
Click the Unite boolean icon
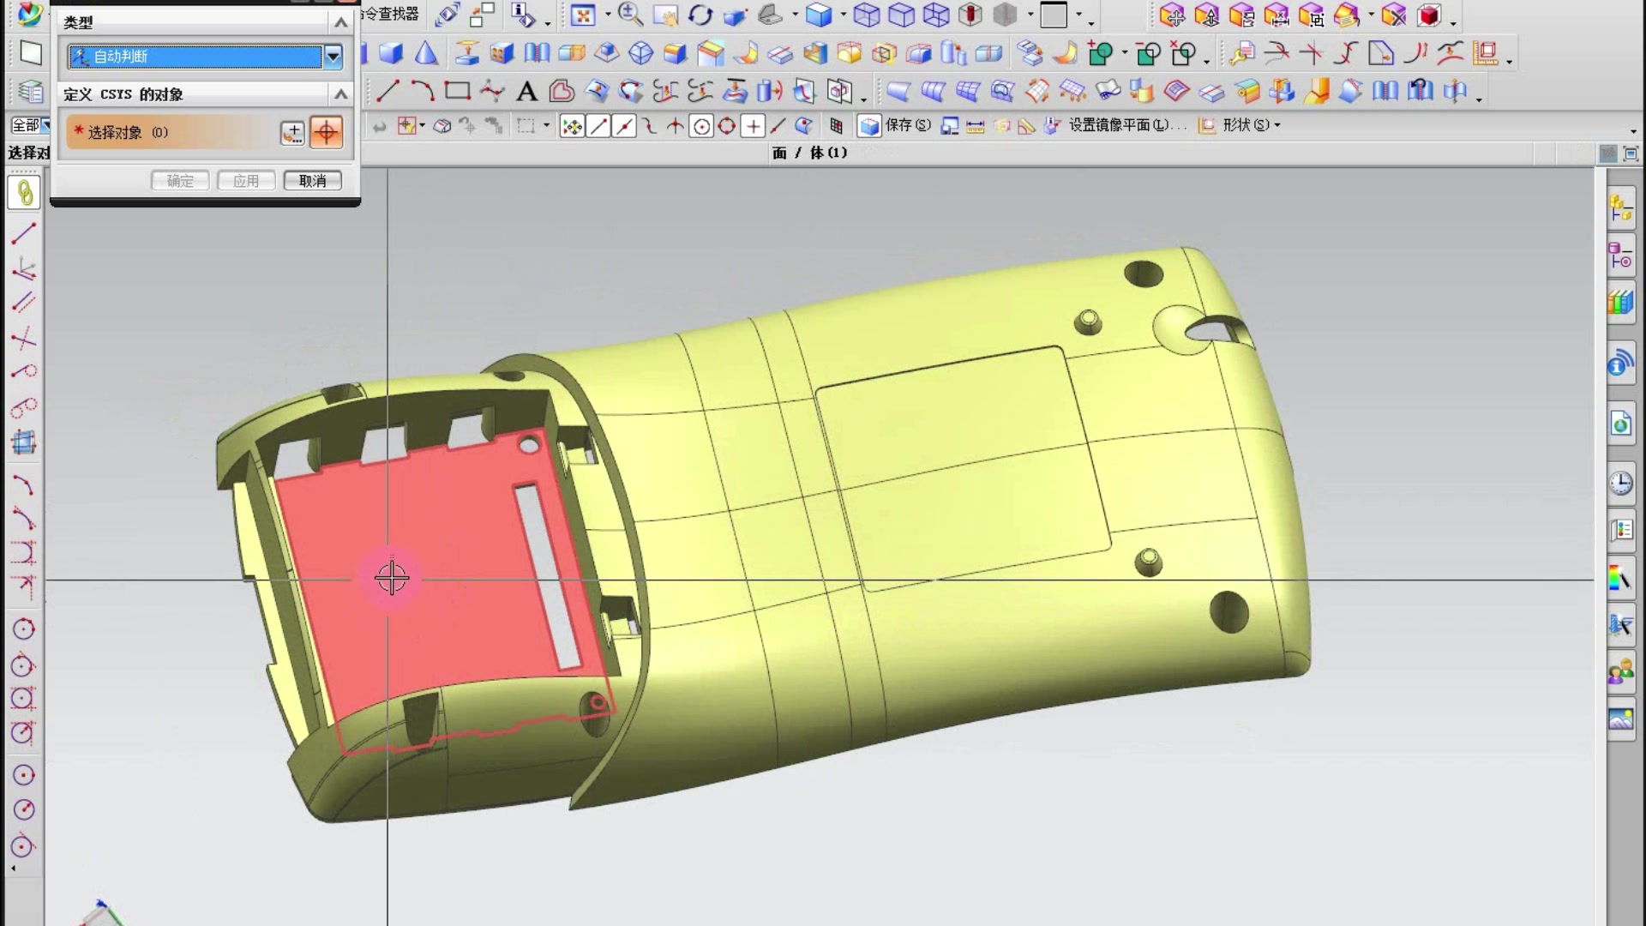[1101, 54]
